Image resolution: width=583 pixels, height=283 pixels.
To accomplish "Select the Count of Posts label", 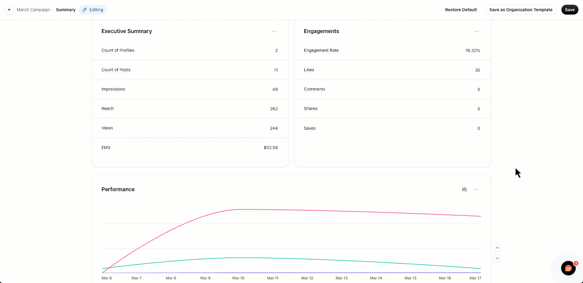I will pyautogui.click(x=116, y=70).
